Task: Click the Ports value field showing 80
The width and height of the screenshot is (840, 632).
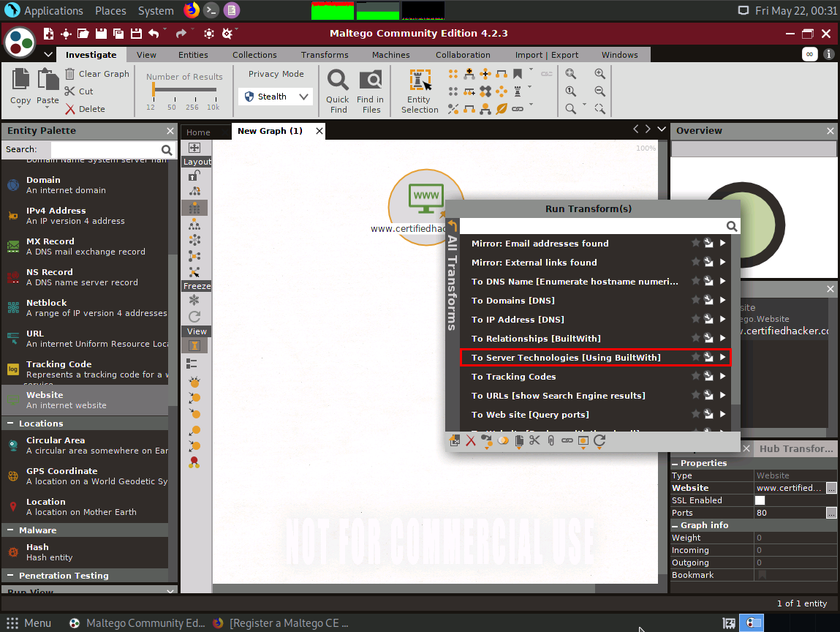Action: (790, 513)
